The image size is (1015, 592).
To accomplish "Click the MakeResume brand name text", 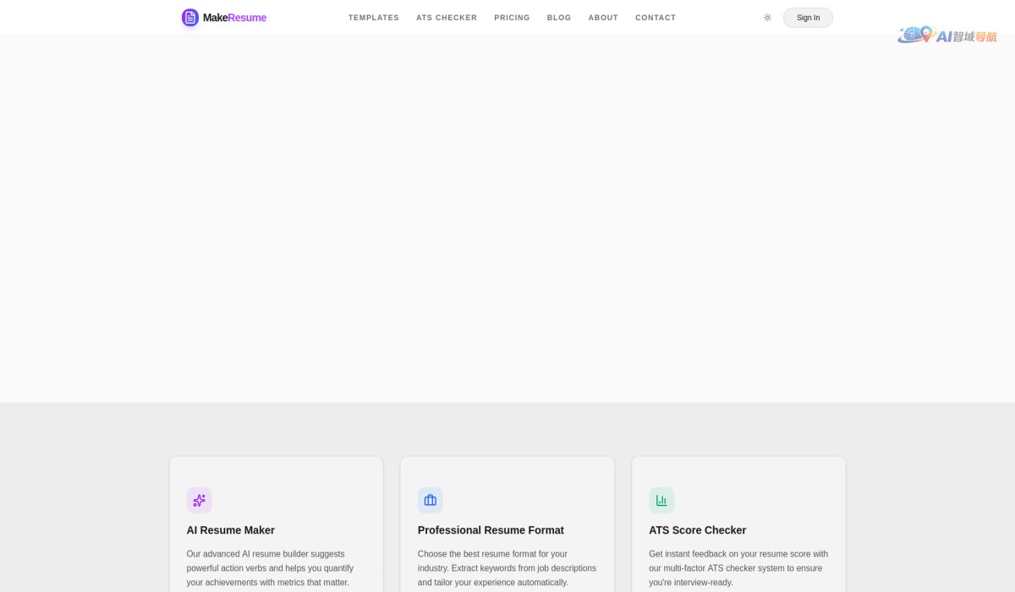I will click(234, 18).
